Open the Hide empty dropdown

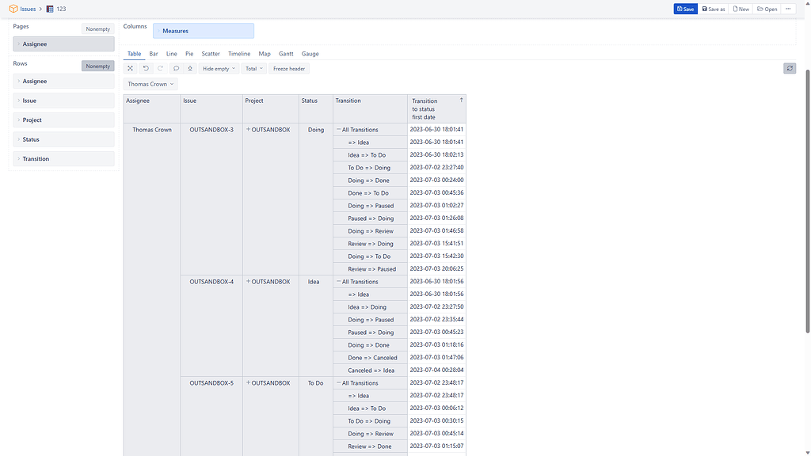click(219, 69)
